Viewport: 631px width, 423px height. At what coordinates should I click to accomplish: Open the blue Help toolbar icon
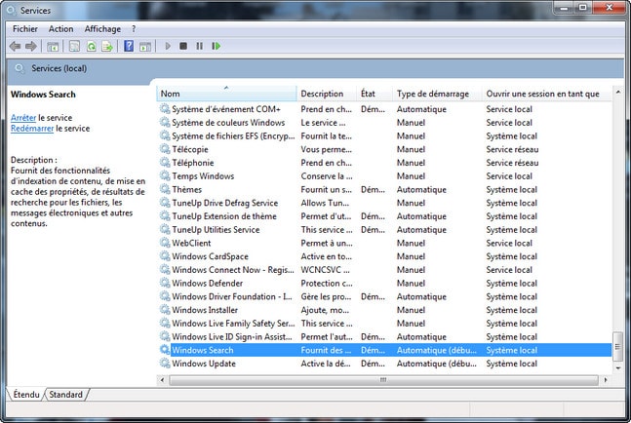[129, 46]
